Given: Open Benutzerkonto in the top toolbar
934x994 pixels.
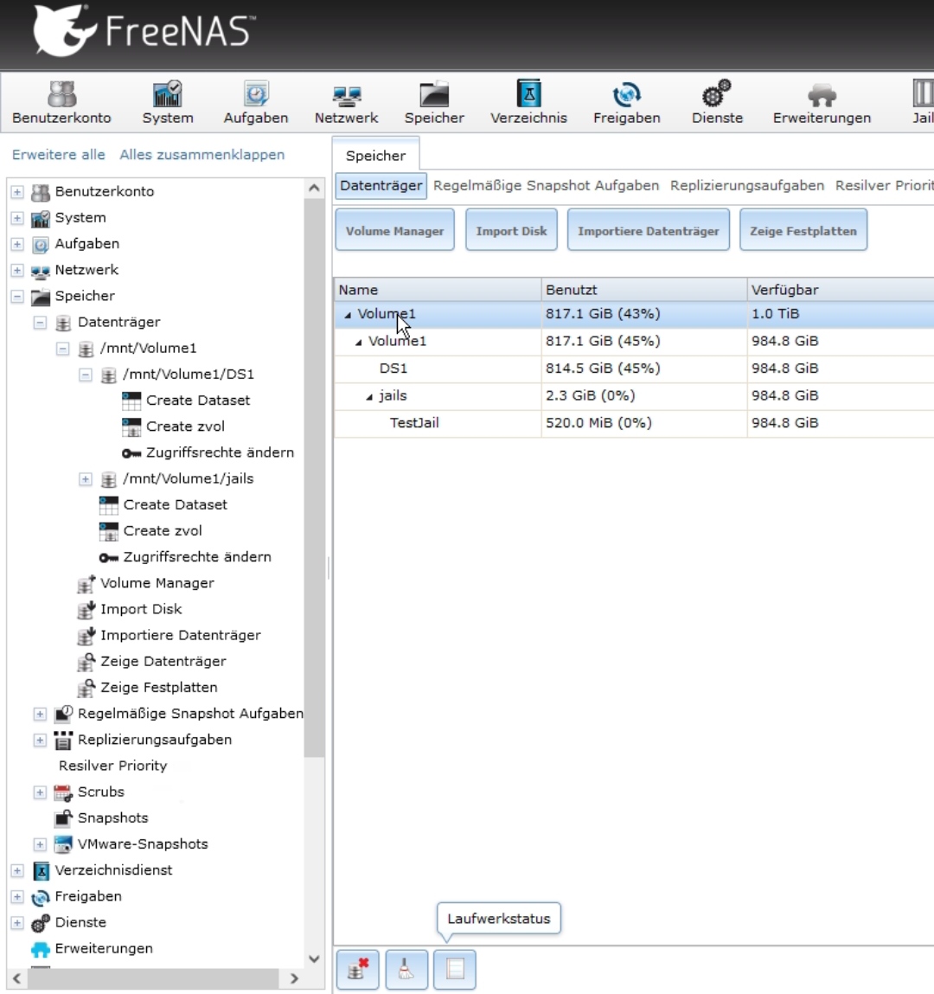Looking at the screenshot, I should coord(61,102).
